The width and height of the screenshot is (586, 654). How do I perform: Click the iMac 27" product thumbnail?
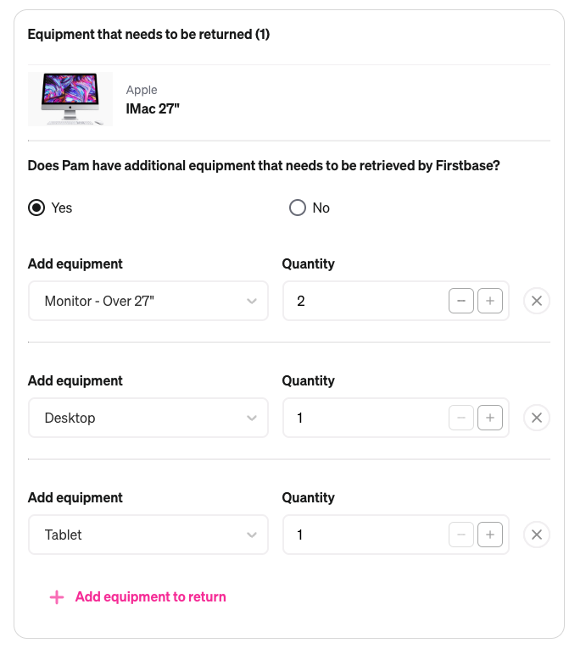(70, 99)
